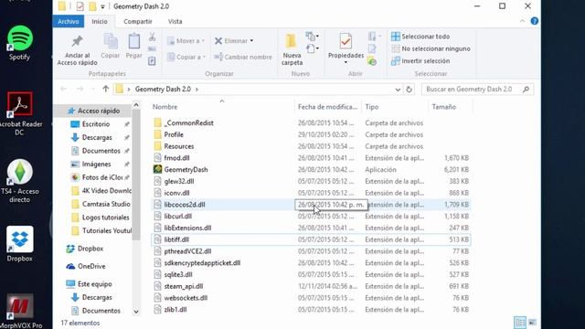The image size is (585, 329).
Task: Select the GeometryDash application icon
Action: pyautogui.click(x=157, y=169)
